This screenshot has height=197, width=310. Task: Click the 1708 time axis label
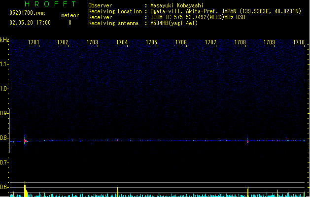click(240, 42)
